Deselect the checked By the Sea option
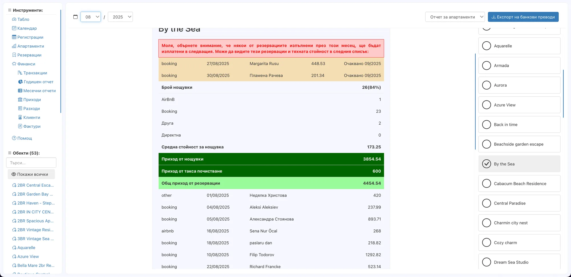 point(486,164)
